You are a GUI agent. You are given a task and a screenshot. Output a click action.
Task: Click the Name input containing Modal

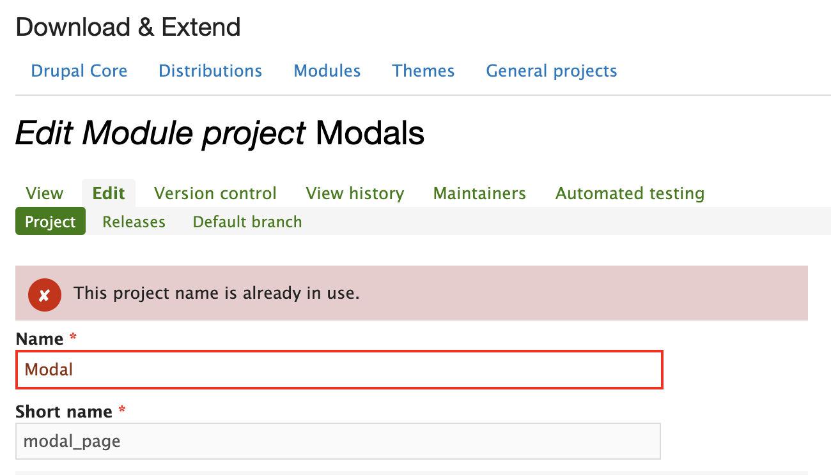339,370
